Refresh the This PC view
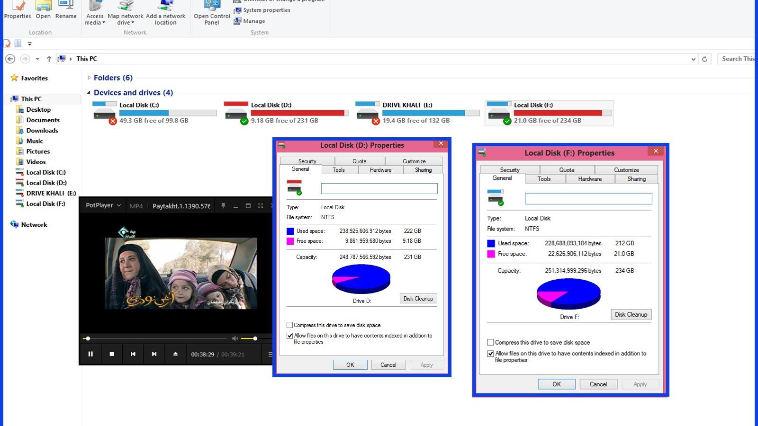 click(704, 59)
